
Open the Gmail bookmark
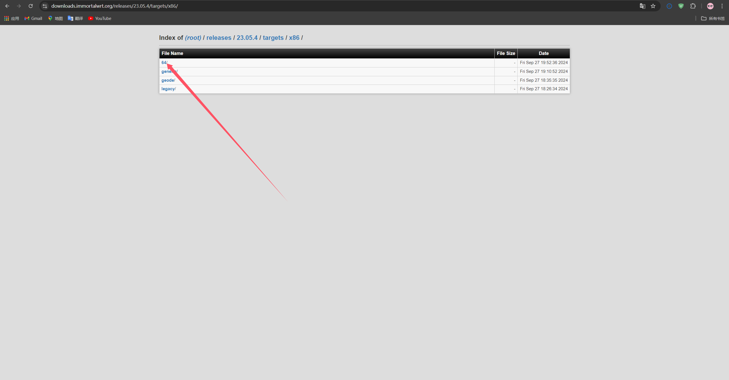pos(33,19)
